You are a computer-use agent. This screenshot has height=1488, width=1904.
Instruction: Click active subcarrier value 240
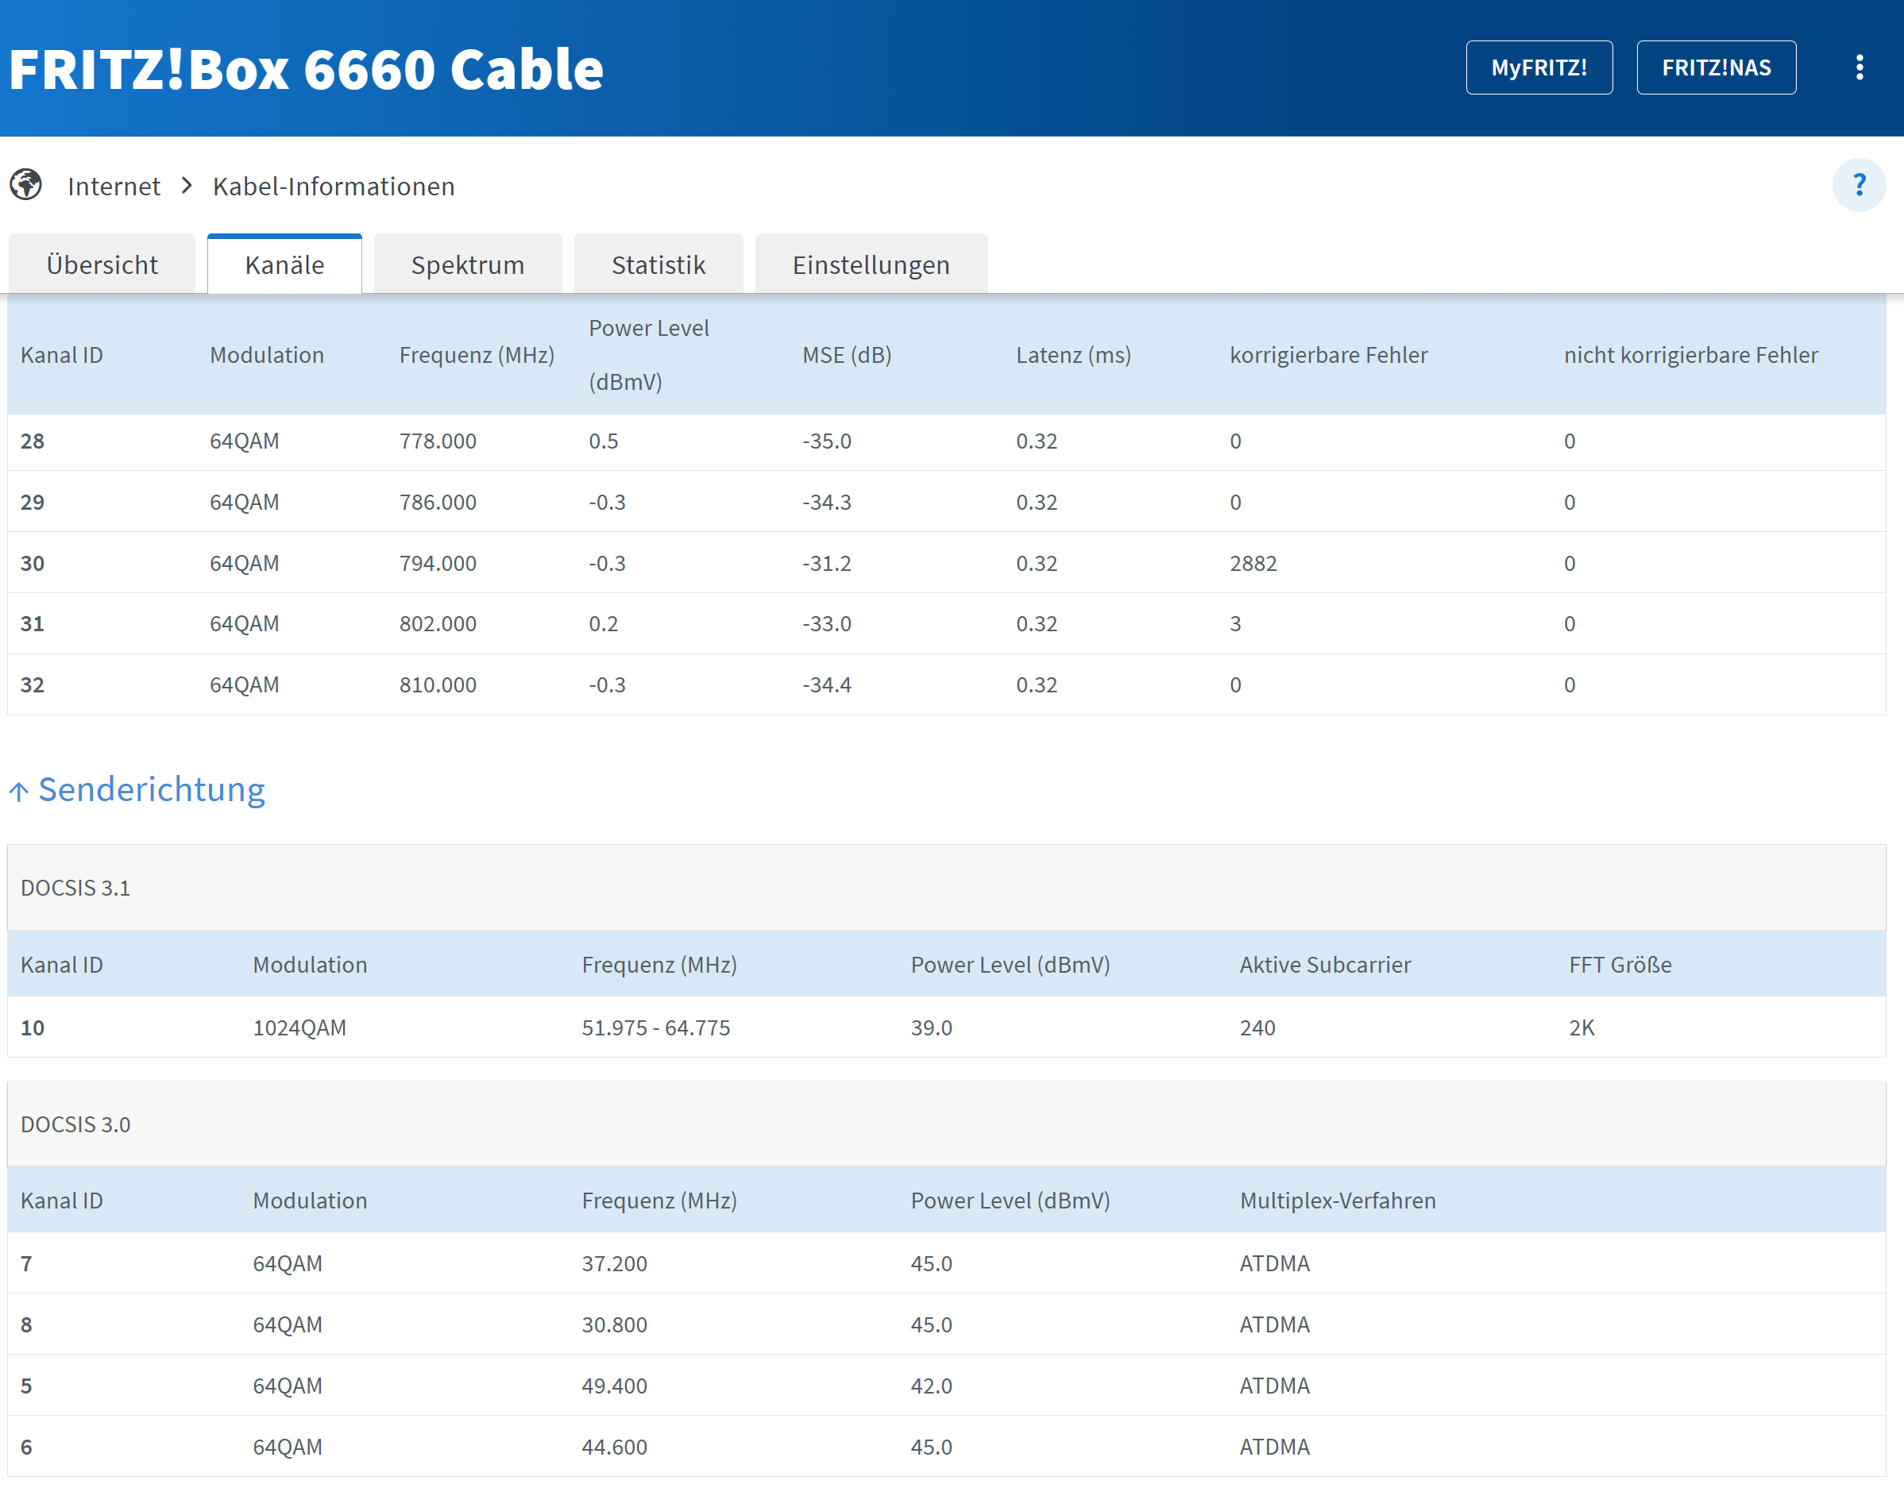(x=1257, y=1027)
